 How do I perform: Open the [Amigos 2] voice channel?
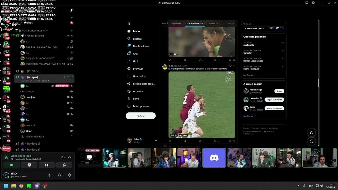pyautogui.click(x=44, y=144)
